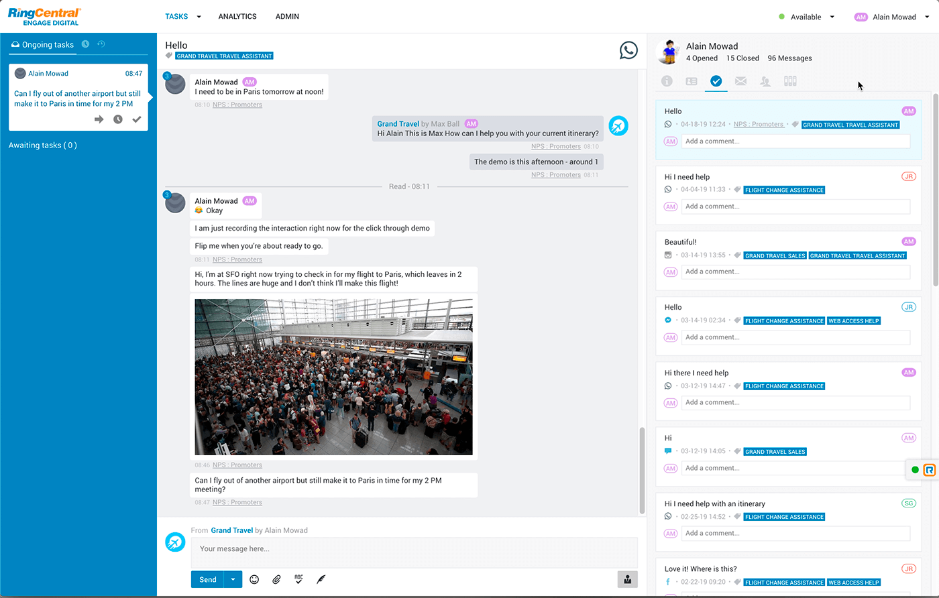Select the blue checkmark tasks tab
The image size is (939, 598).
[x=716, y=81]
